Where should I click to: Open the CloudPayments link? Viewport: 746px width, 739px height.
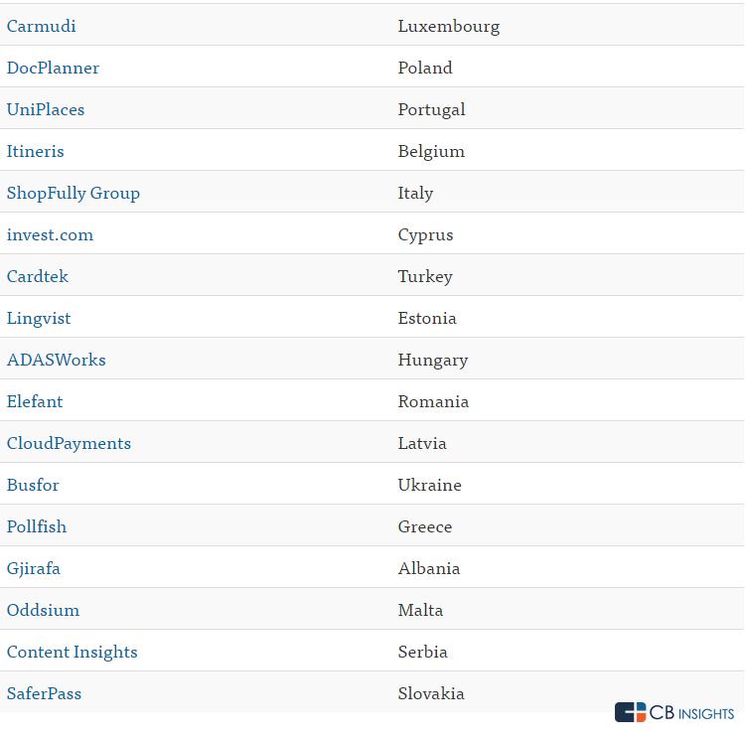click(69, 443)
